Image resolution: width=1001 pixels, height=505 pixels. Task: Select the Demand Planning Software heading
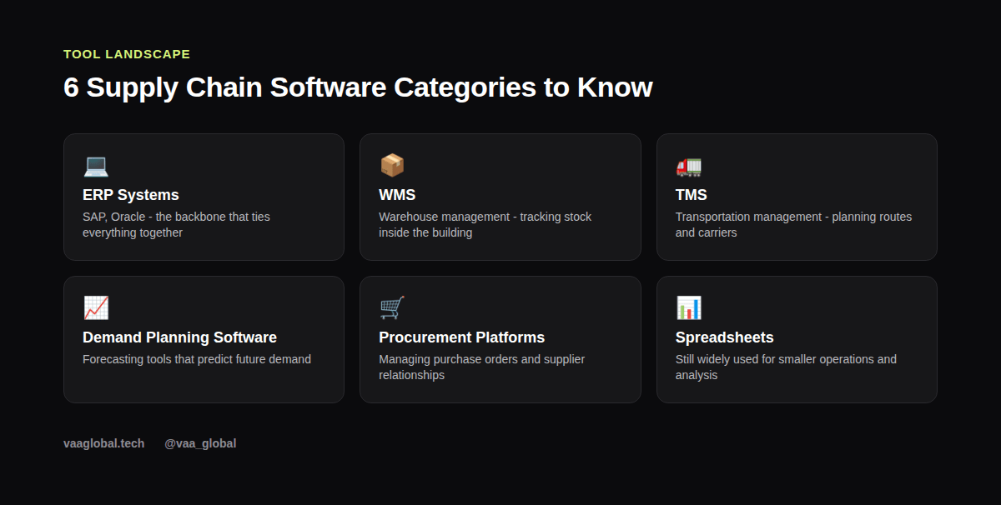tap(179, 337)
